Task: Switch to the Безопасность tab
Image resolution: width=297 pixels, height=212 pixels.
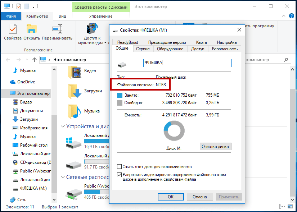Action: tap(225, 49)
